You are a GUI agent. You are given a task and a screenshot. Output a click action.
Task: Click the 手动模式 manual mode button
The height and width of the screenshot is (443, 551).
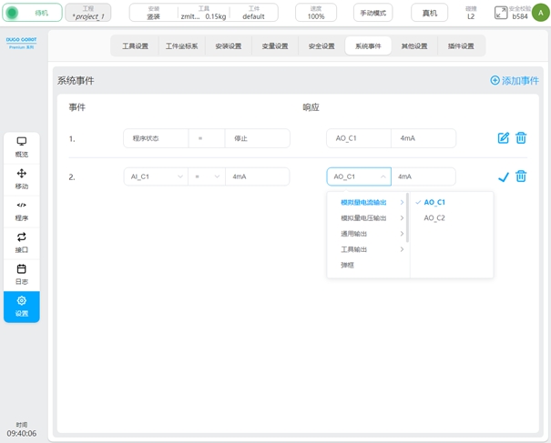tap(372, 14)
